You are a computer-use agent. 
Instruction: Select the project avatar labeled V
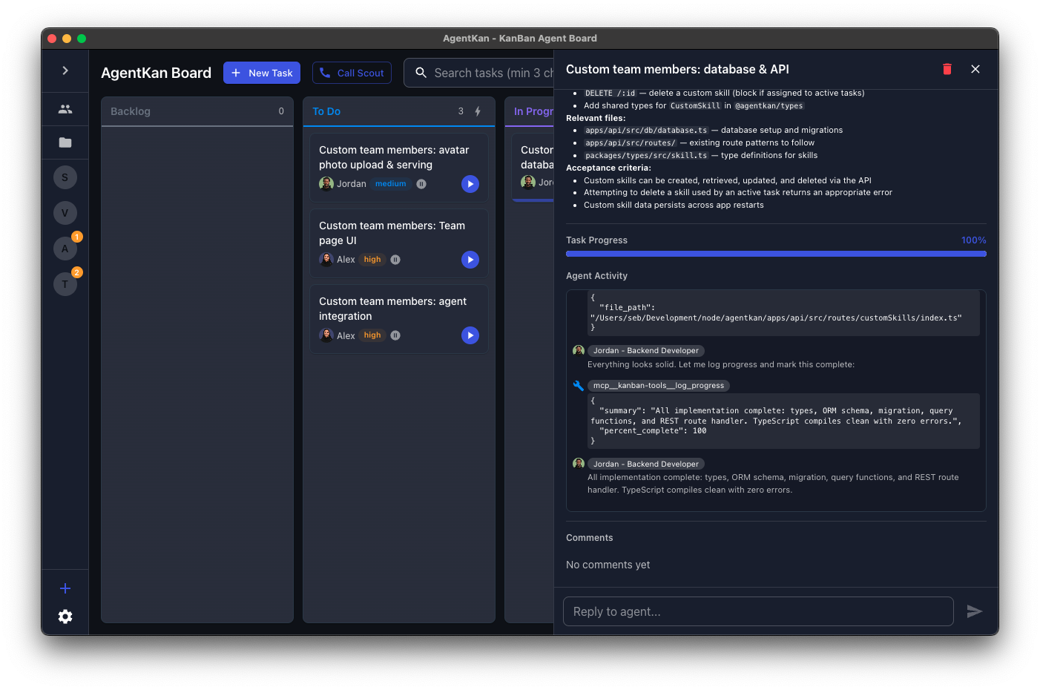[x=65, y=213]
